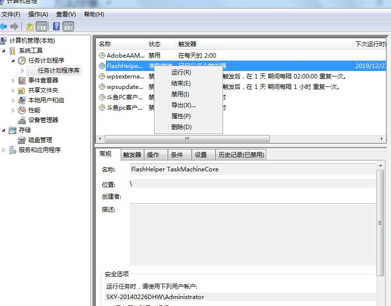Click the 共享文件夹 icon
This screenshot has height=306, width=391.
click(22, 90)
